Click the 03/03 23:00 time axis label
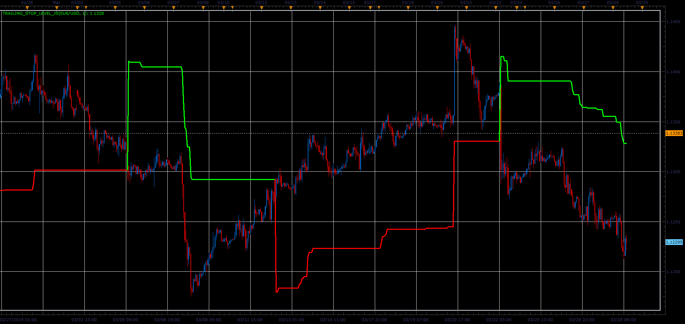The image size is (685, 324). pyautogui.click(x=84, y=320)
